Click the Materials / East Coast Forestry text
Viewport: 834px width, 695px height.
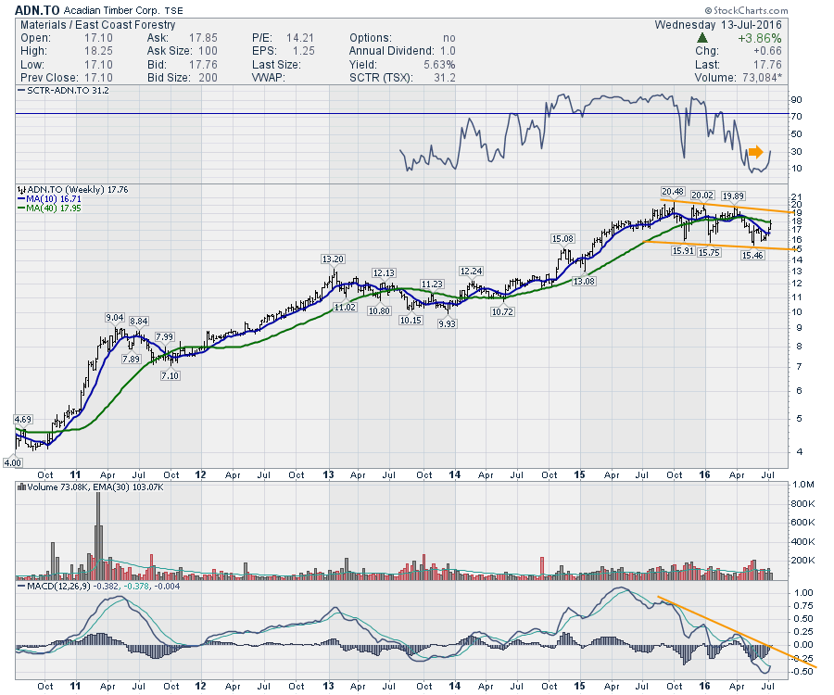(x=97, y=24)
